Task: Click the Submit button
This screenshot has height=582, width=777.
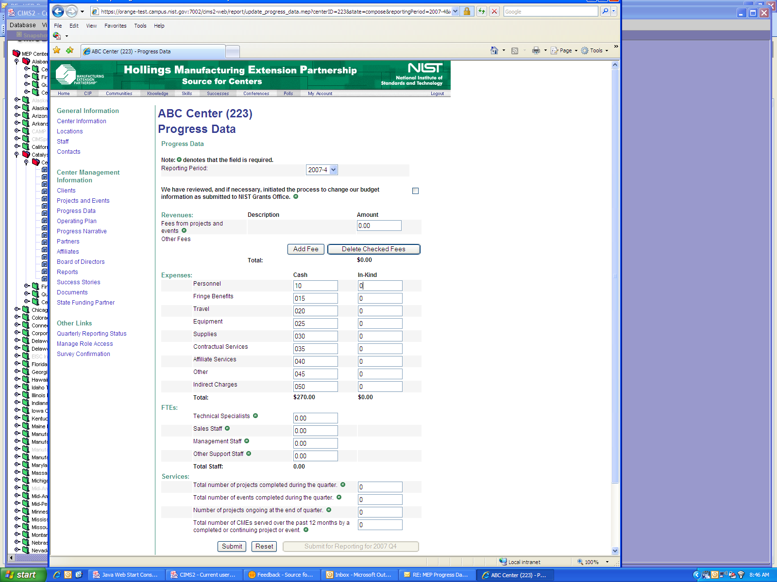Action: click(232, 547)
